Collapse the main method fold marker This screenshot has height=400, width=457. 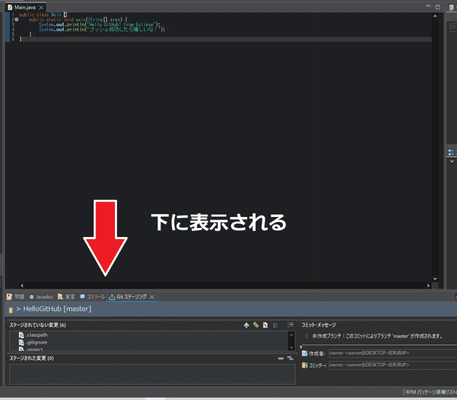[x=17, y=20]
